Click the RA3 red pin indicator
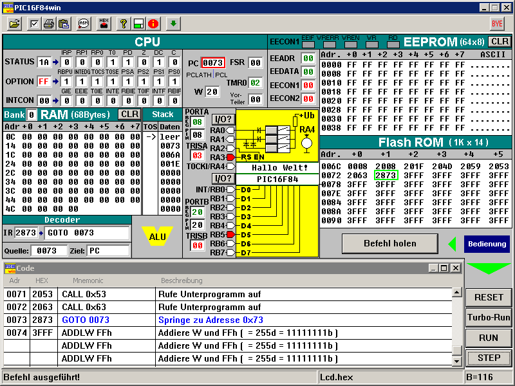The image size is (515, 386). click(231, 157)
